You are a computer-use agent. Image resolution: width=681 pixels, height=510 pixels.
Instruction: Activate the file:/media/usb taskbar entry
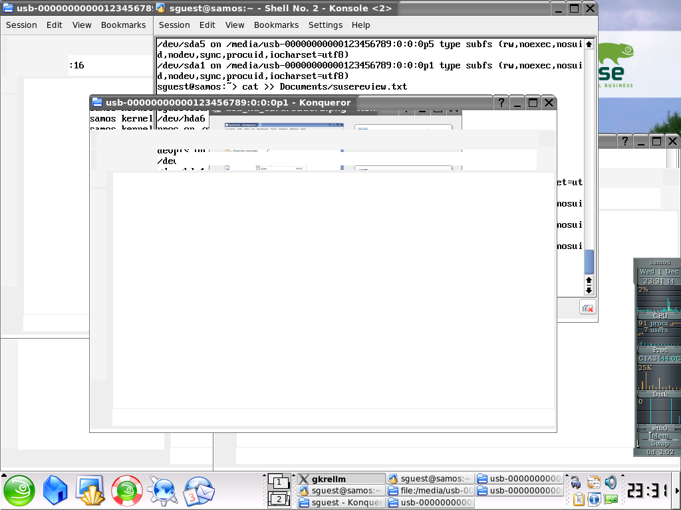[431, 491]
